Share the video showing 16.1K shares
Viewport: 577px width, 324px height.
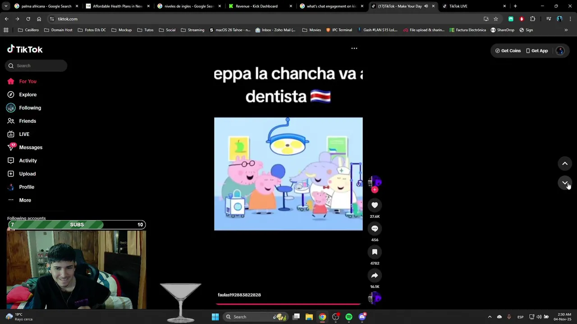point(375,275)
